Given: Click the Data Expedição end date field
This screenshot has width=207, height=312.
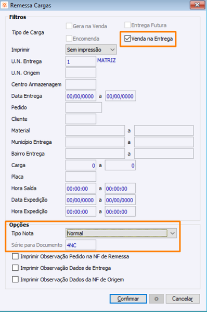Looking at the screenshot, I should pyautogui.click(x=120, y=200).
